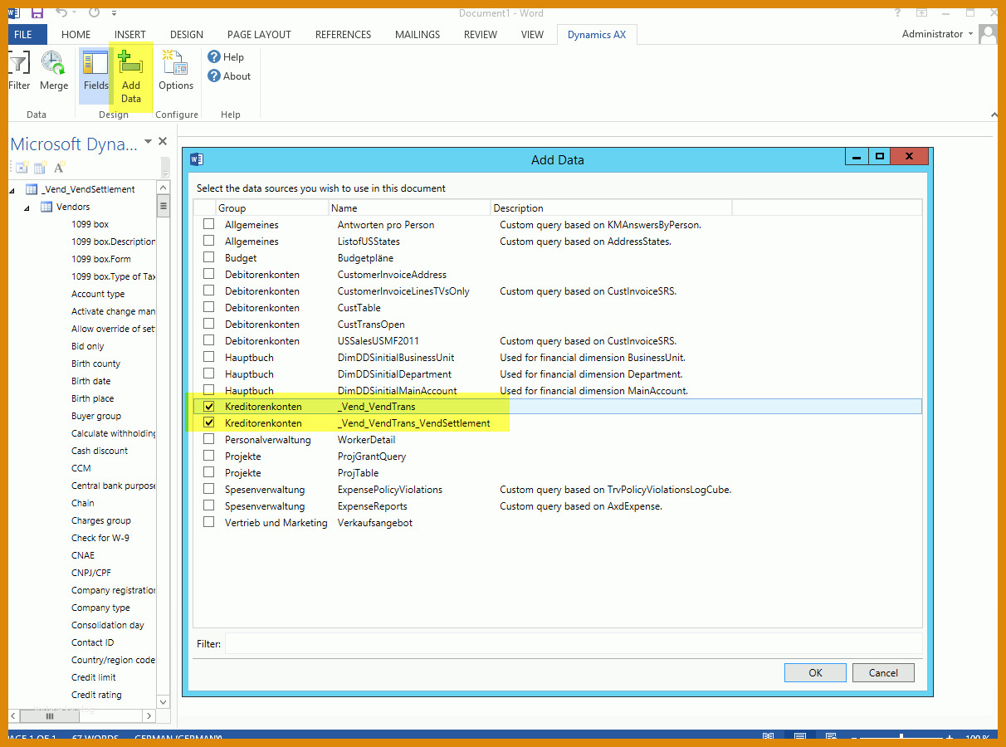Select the Birth date field in the tree
Screen dimensions: 1006x747
[x=91, y=381]
